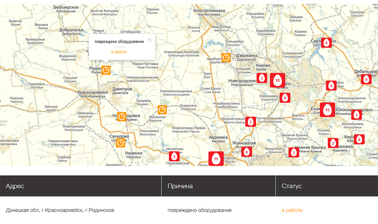This screenshot has width=378, height=224.
Task: Click red cluster 2 near Новгородское
Action: [262, 78]
